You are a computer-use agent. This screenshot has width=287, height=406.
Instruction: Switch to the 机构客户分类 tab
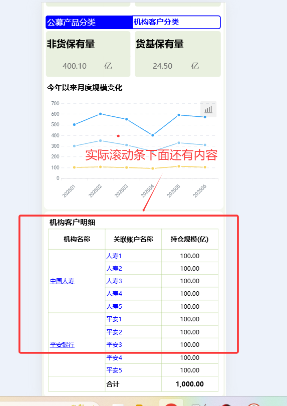pyautogui.click(x=176, y=22)
